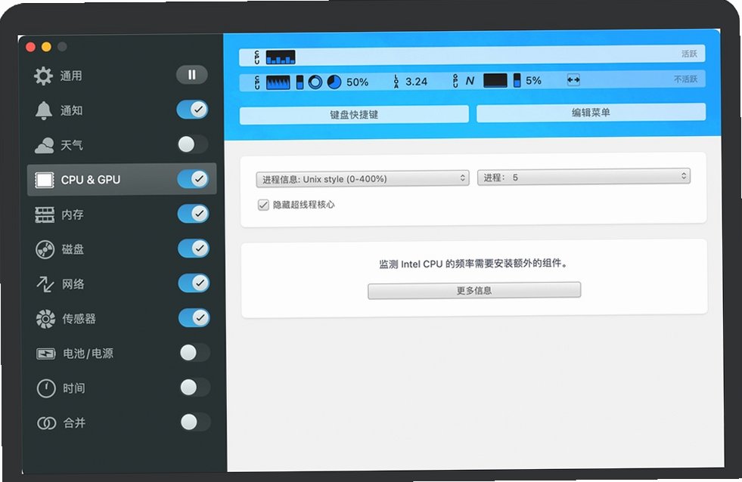742x482 pixels.
Task: Click the CPU ring gauge icon
Action: point(315,82)
